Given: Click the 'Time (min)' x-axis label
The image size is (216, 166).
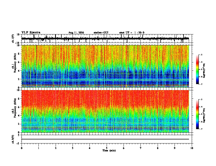Looking at the screenshot, I should coord(109,151).
